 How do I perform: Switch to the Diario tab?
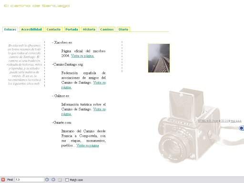point(123,30)
